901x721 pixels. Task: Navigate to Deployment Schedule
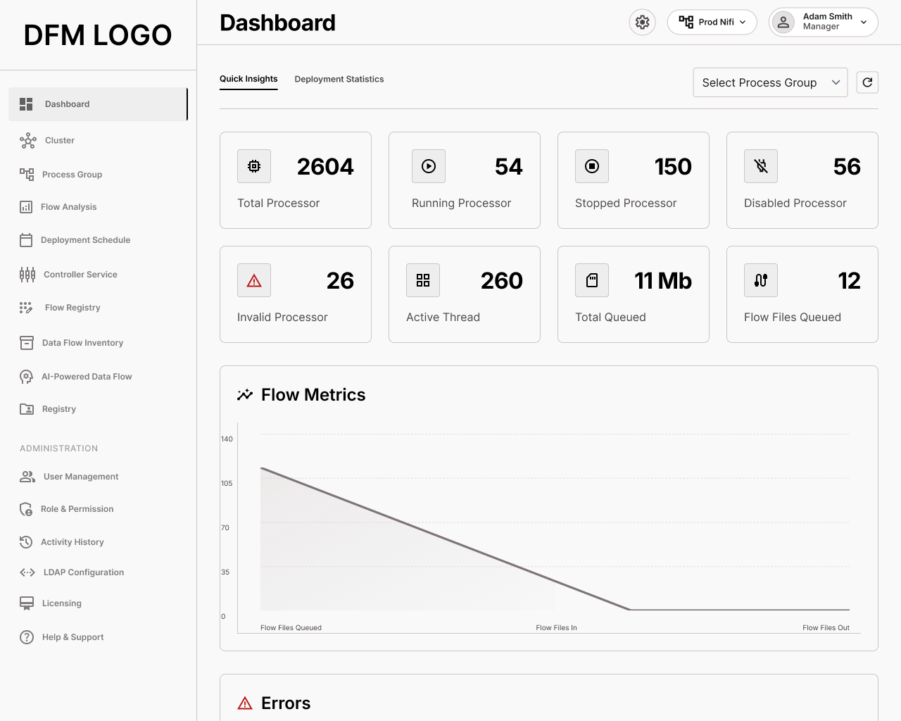click(x=86, y=240)
